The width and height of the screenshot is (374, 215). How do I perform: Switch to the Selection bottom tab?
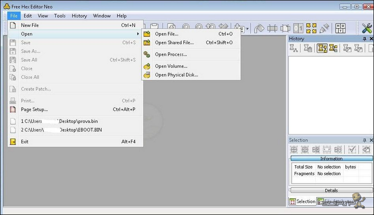click(302, 201)
